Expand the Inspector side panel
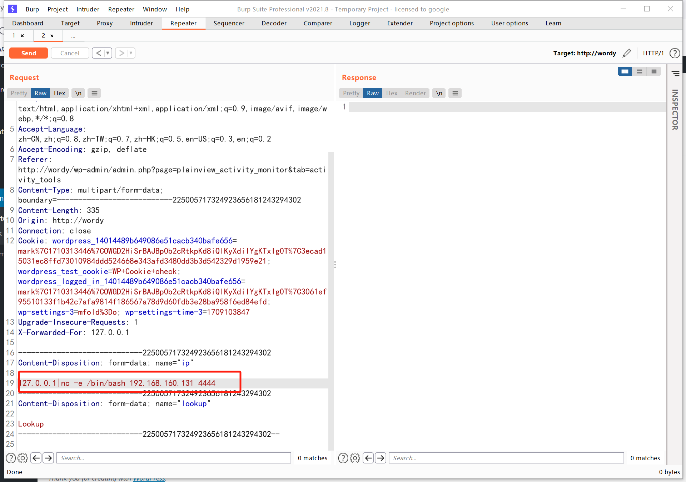Viewport: 686px width, 482px height. tap(675, 109)
